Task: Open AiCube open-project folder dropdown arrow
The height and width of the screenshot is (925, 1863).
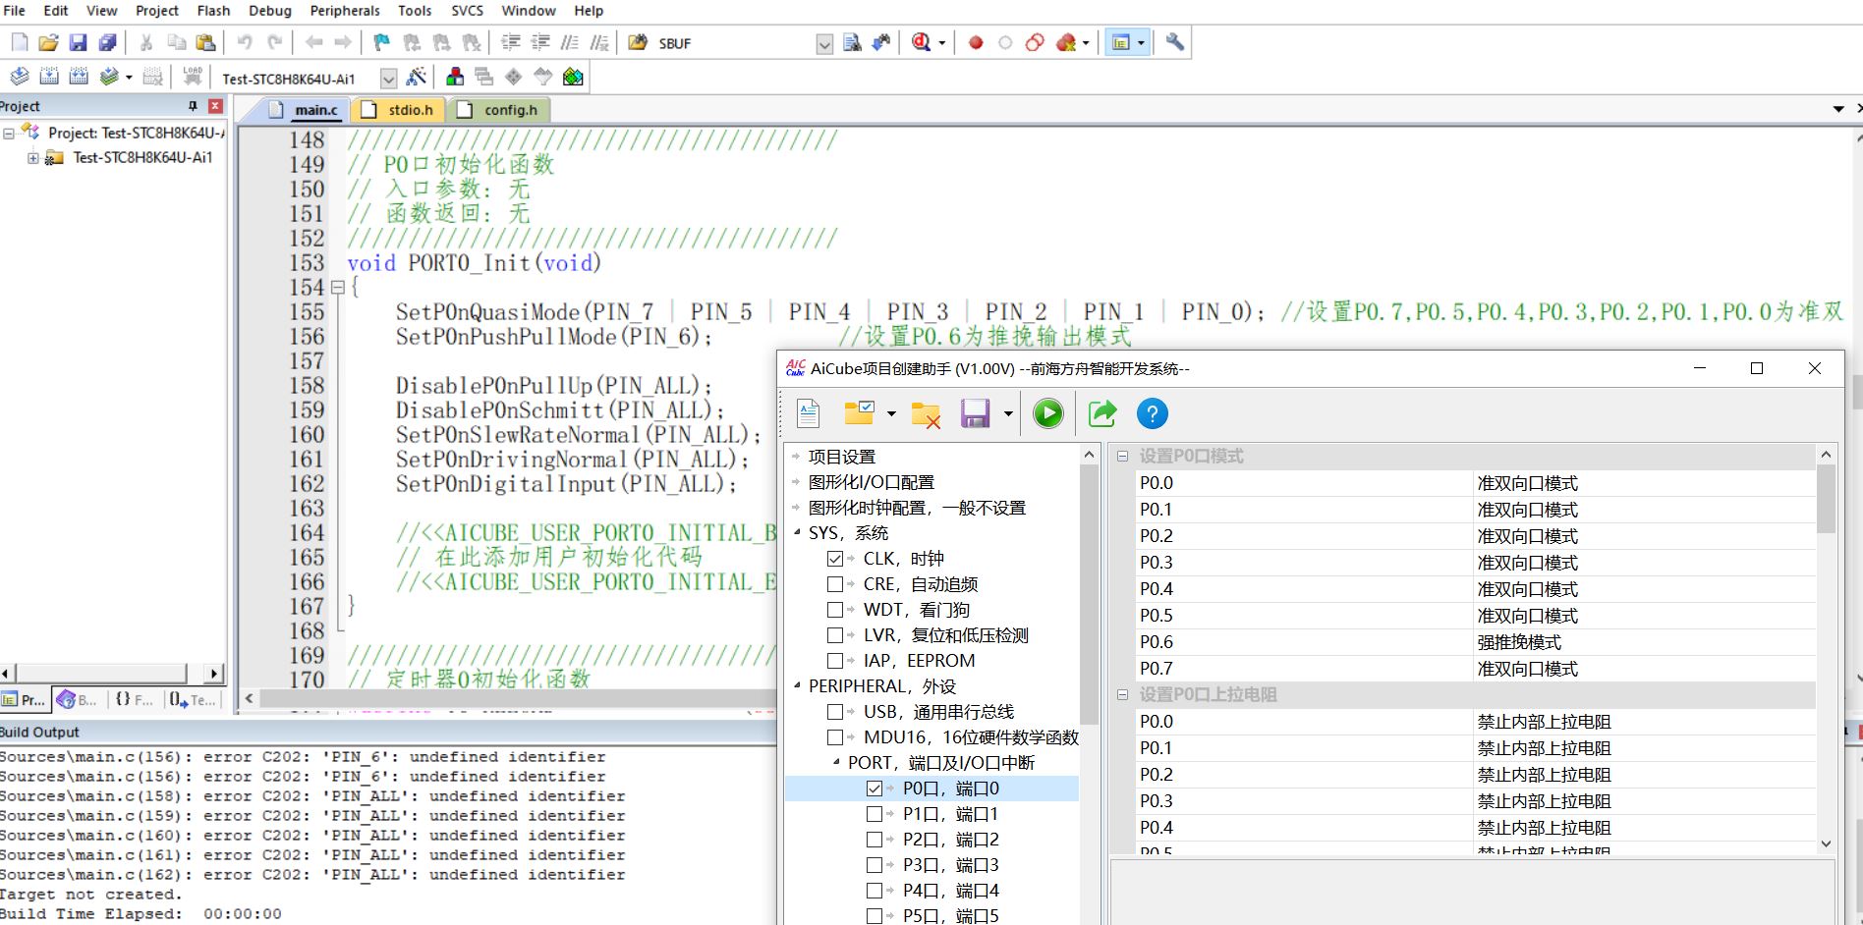Action: point(891,413)
